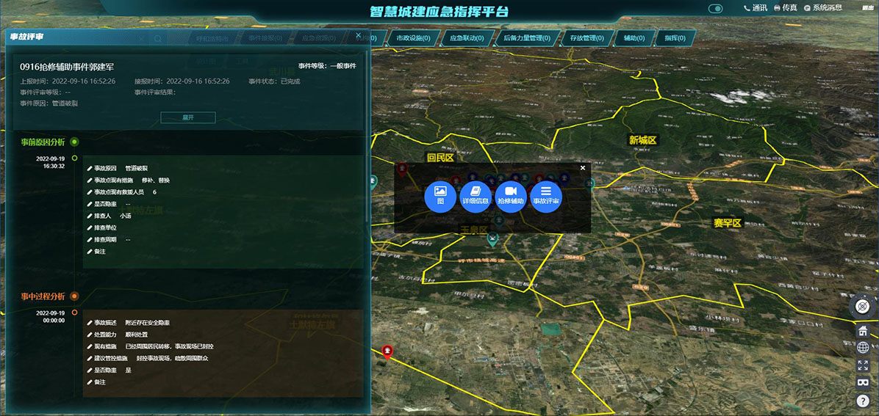
Task: Enable VR goggles mode
Action: coord(863,382)
